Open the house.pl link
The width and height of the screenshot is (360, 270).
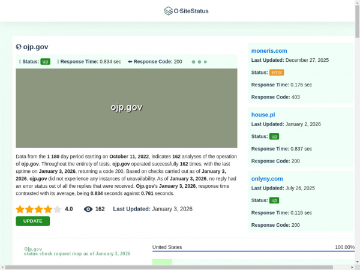pos(263,115)
